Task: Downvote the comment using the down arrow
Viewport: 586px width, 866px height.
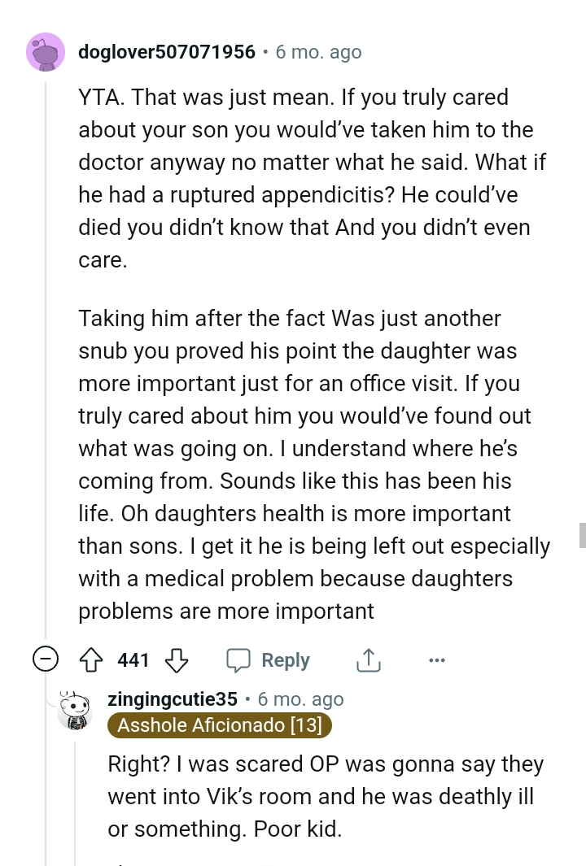Action: click(177, 660)
